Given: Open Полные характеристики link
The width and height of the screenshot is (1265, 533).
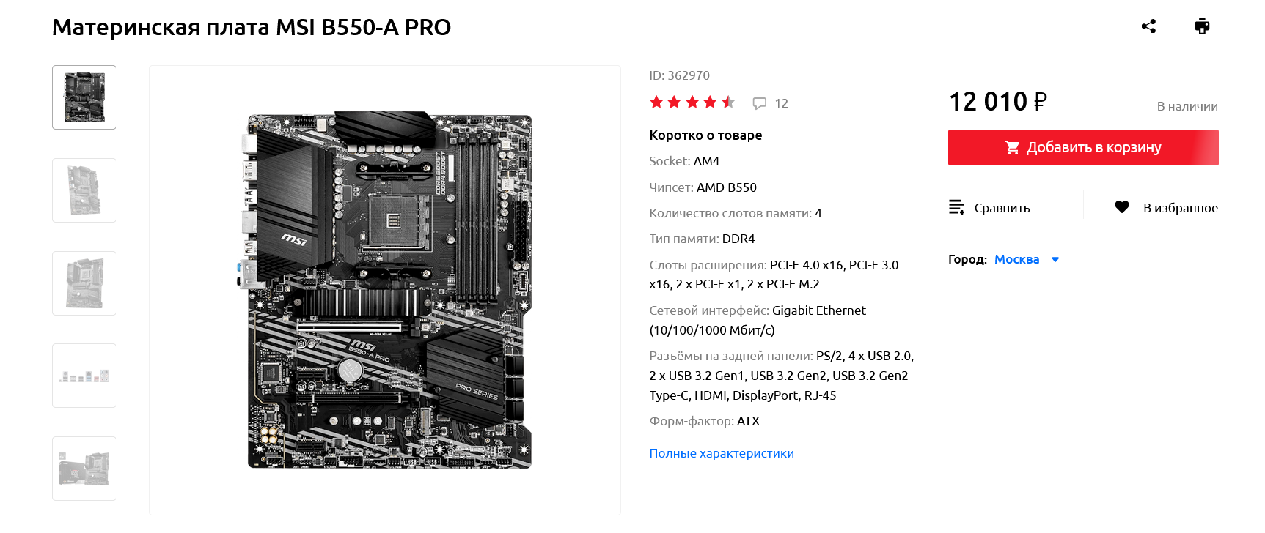Looking at the screenshot, I should (722, 453).
